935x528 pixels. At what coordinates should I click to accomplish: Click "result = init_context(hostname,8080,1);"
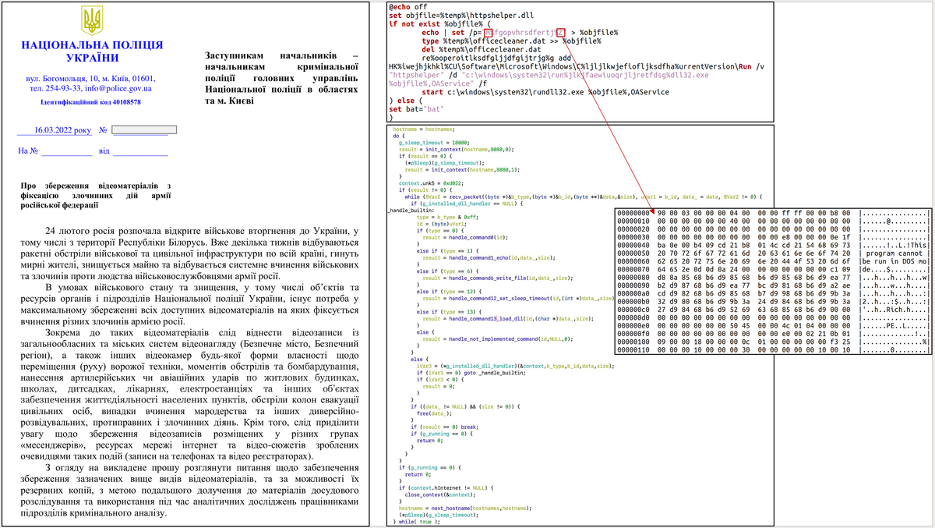462,170
